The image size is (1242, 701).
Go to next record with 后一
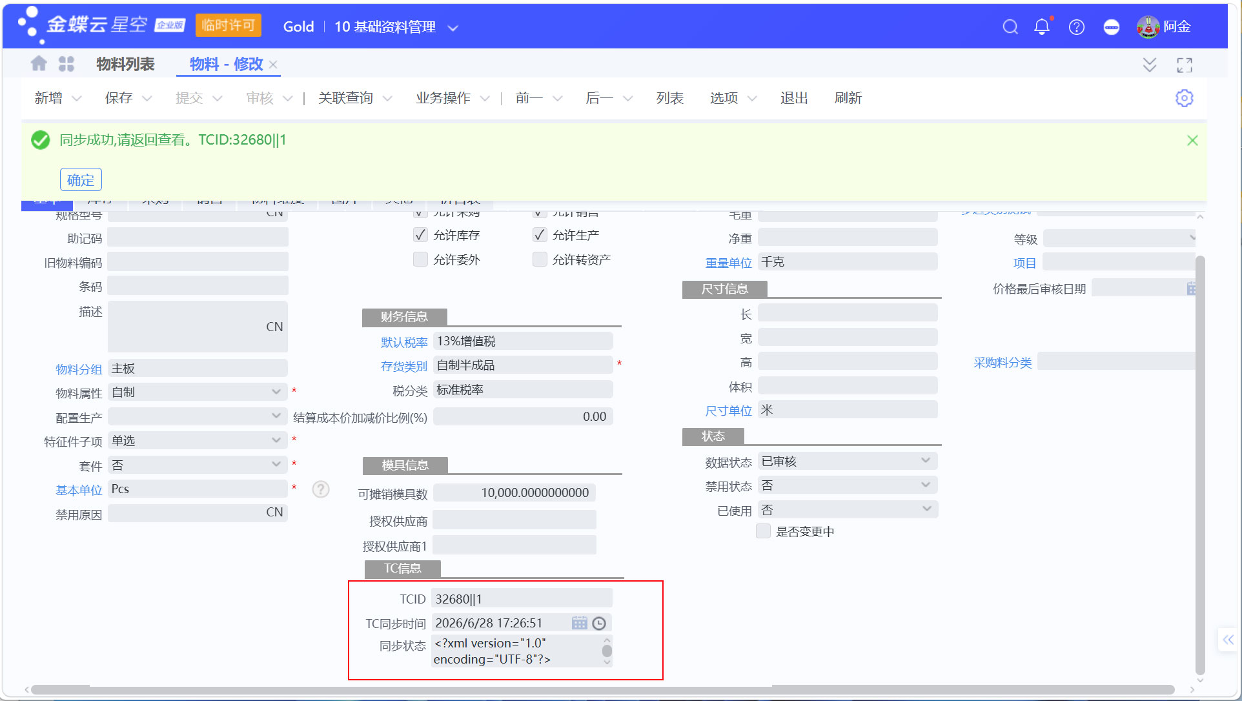(599, 98)
